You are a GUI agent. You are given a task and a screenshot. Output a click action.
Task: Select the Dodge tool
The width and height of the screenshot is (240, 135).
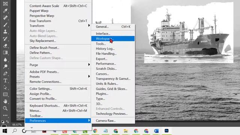point(5,66)
